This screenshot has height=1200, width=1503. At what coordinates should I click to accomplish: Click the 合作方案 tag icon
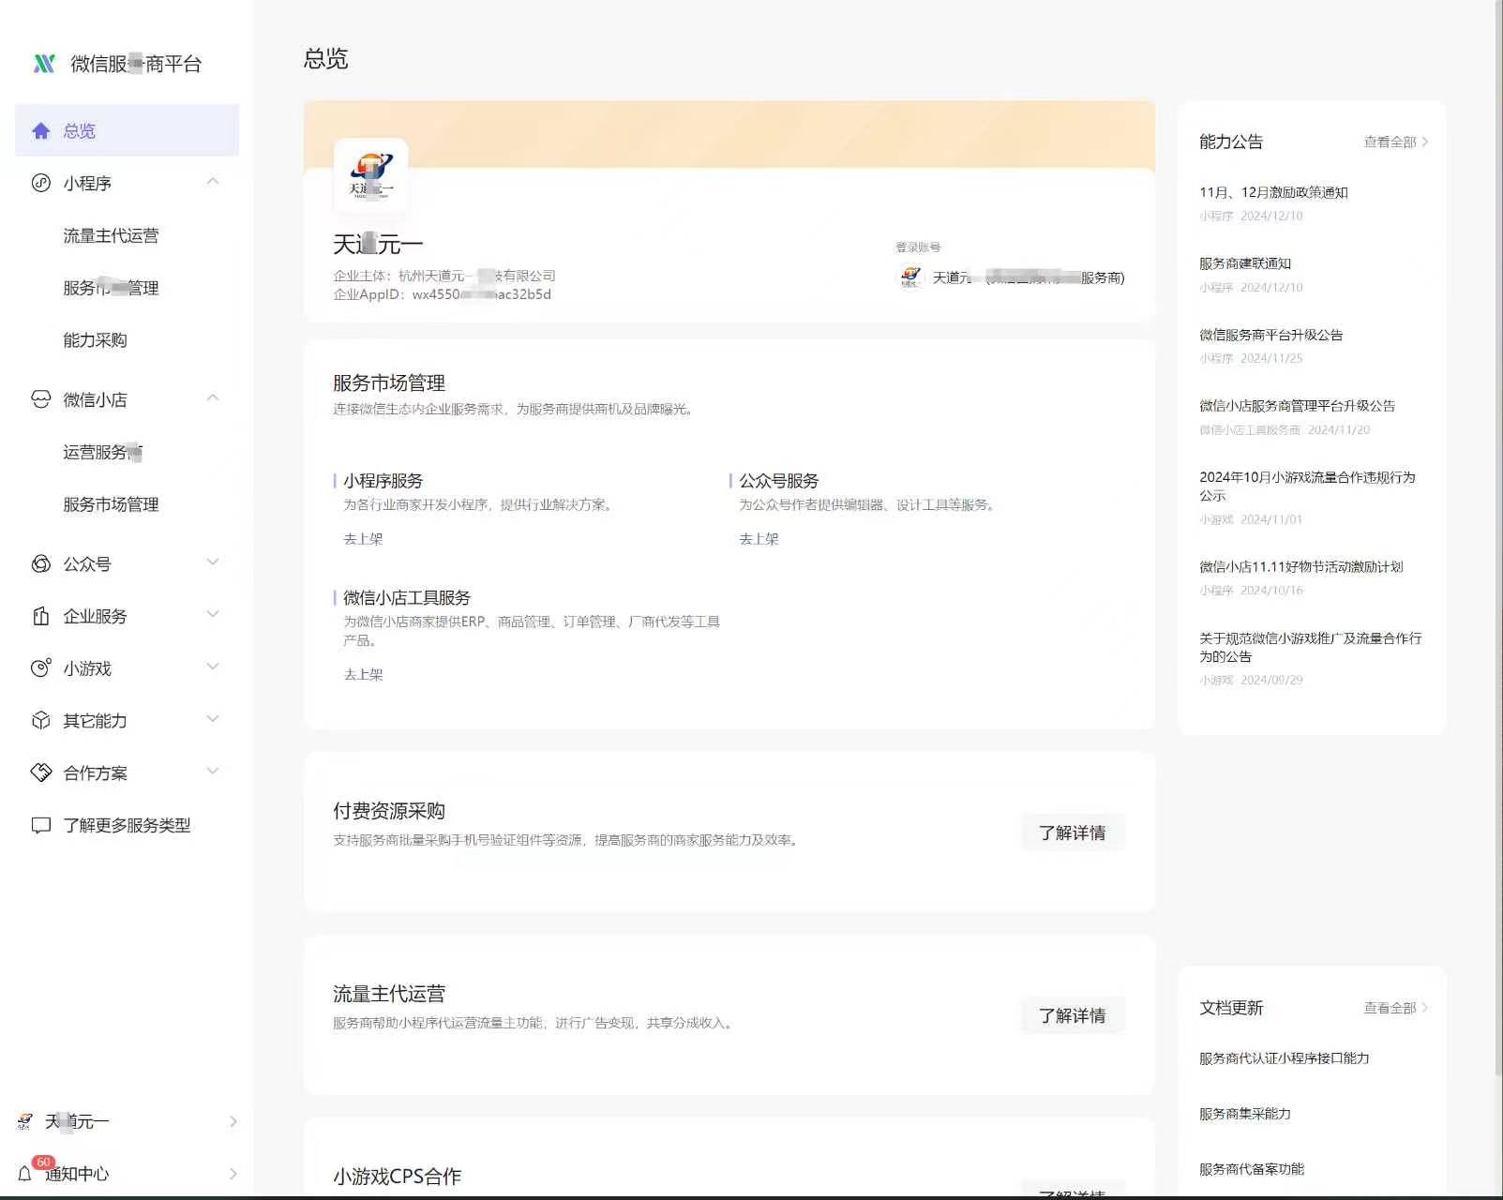[40, 772]
